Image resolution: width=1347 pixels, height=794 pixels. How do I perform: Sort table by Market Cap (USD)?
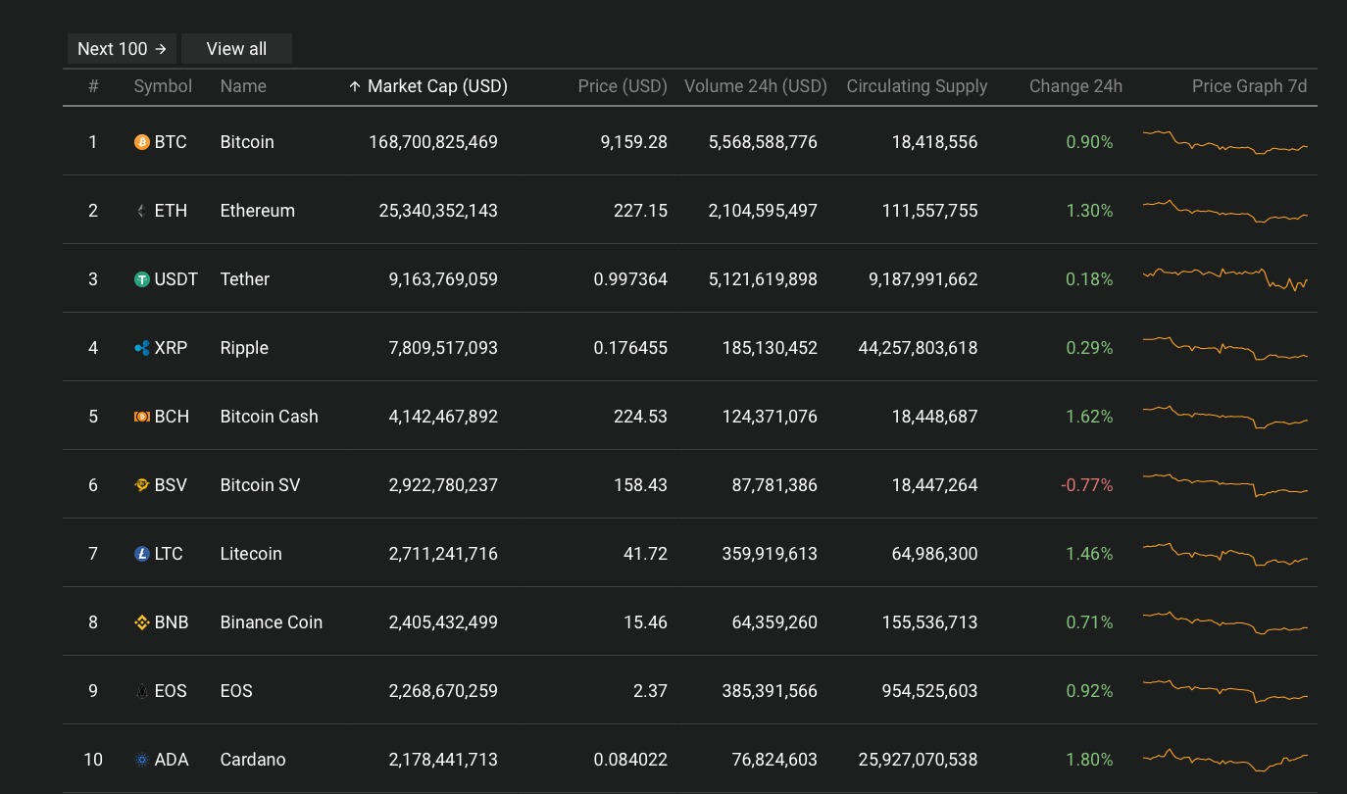pyautogui.click(x=428, y=86)
